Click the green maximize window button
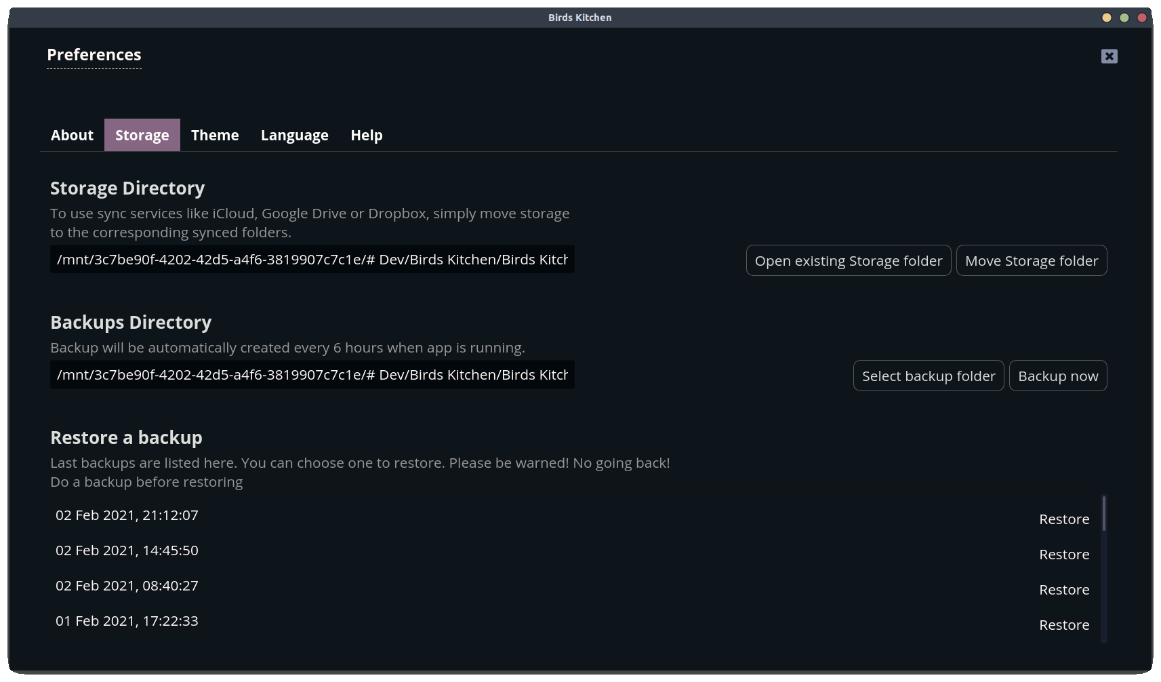This screenshot has width=1161, height=682. (x=1124, y=18)
